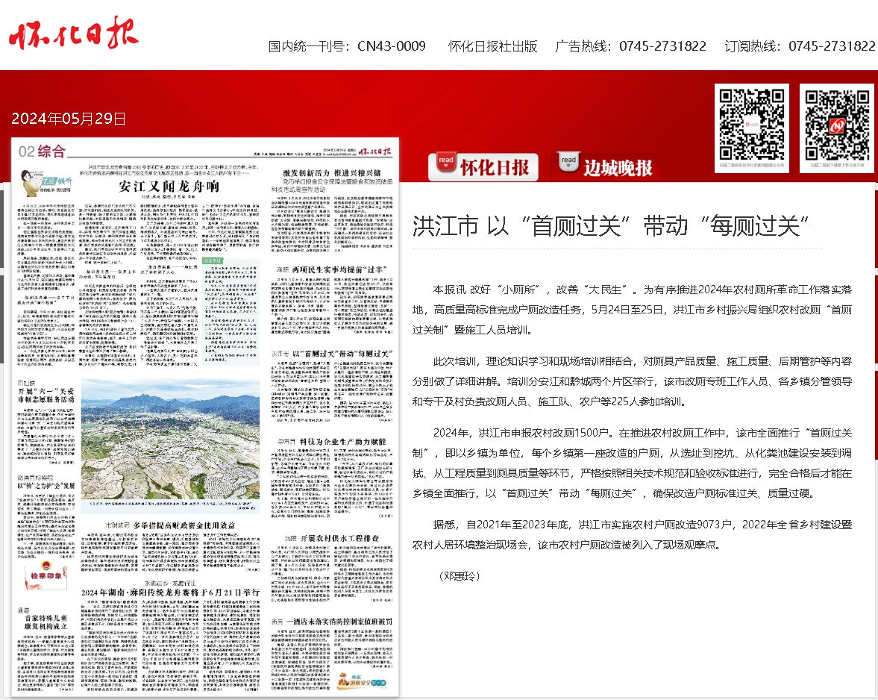
Task: Click the 广告热线: 0745-2731822 text
Action: coord(630,46)
